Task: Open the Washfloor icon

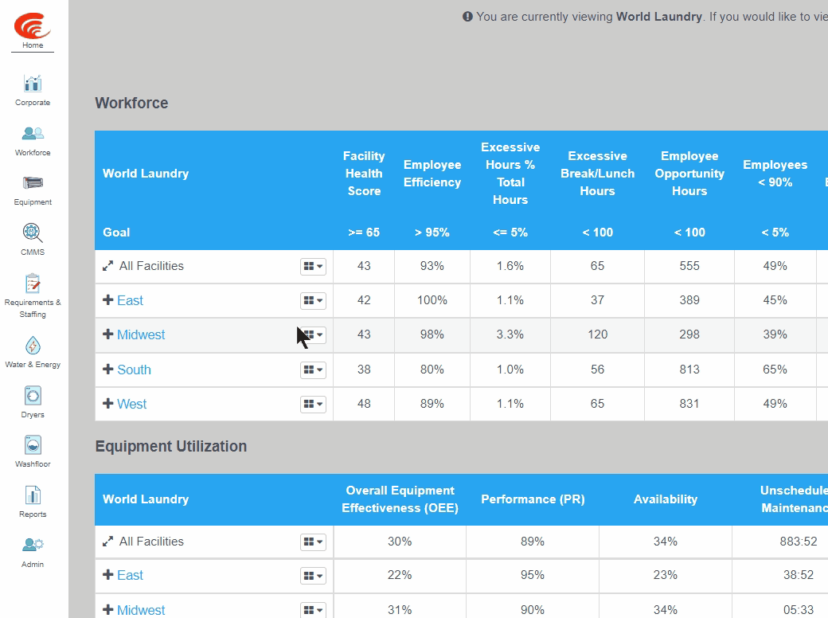Action: [33, 445]
